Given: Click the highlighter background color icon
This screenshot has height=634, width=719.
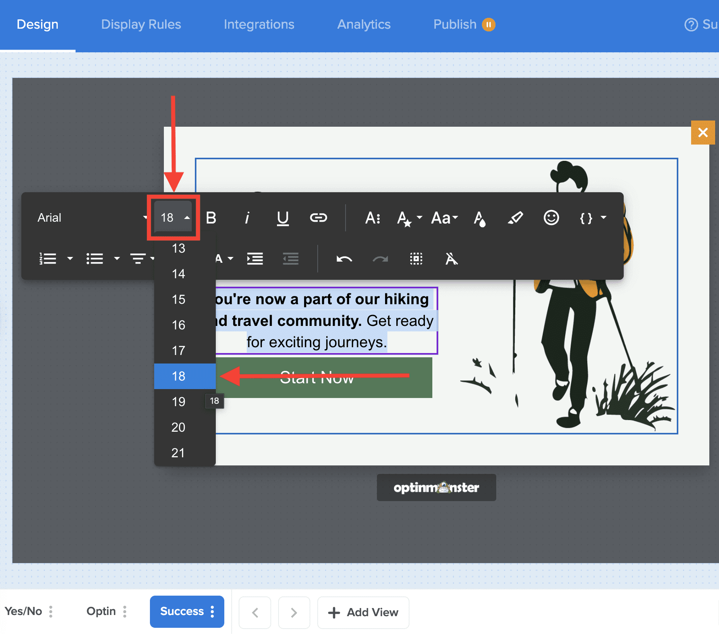Looking at the screenshot, I should click(x=515, y=218).
